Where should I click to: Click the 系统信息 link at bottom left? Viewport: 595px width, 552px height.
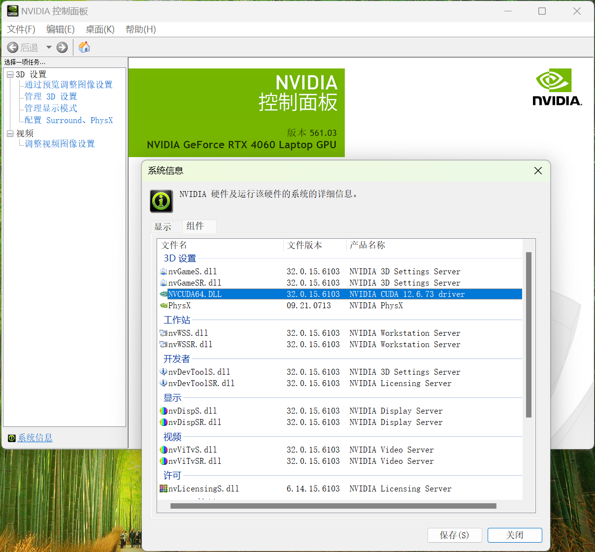click(x=35, y=438)
